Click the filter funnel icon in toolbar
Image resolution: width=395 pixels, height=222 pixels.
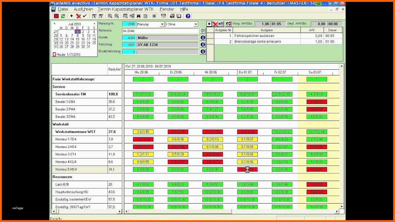pos(164,16)
